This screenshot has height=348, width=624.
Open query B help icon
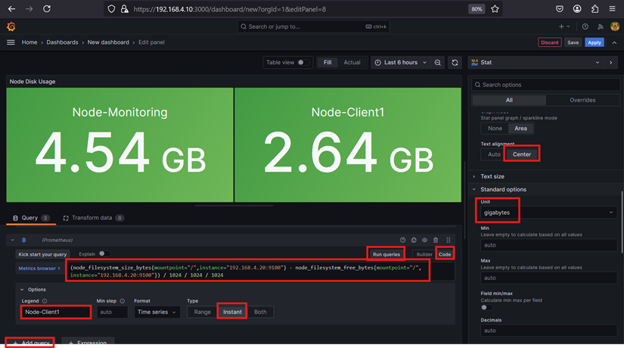tap(402, 240)
